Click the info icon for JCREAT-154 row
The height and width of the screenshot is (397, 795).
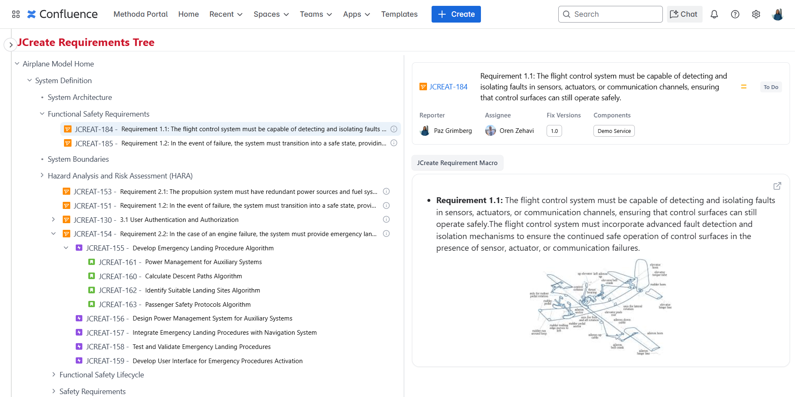coord(386,234)
